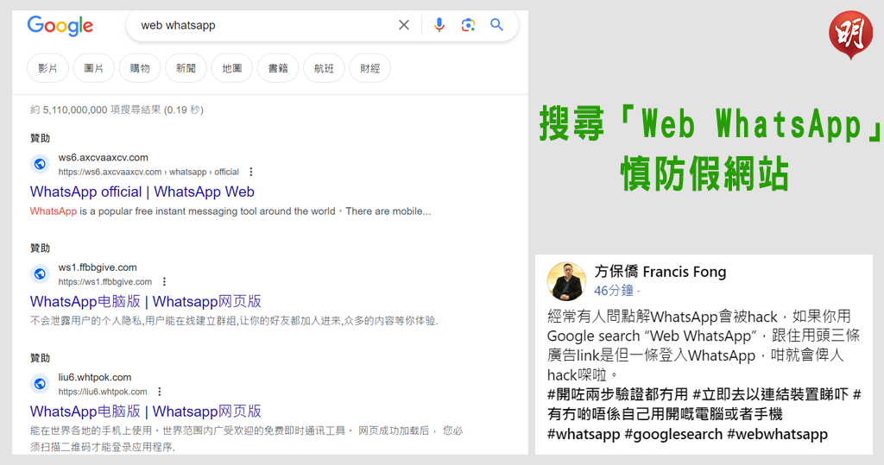Select the 航班 filter chip

324,68
